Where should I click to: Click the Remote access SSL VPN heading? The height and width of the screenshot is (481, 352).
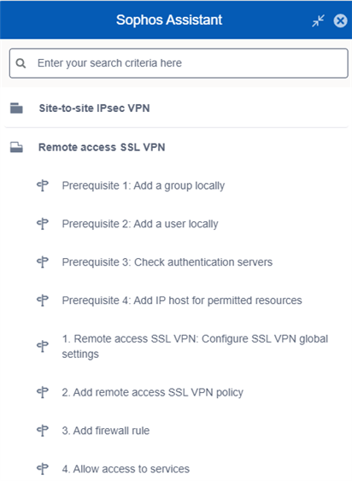pyautogui.click(x=102, y=147)
